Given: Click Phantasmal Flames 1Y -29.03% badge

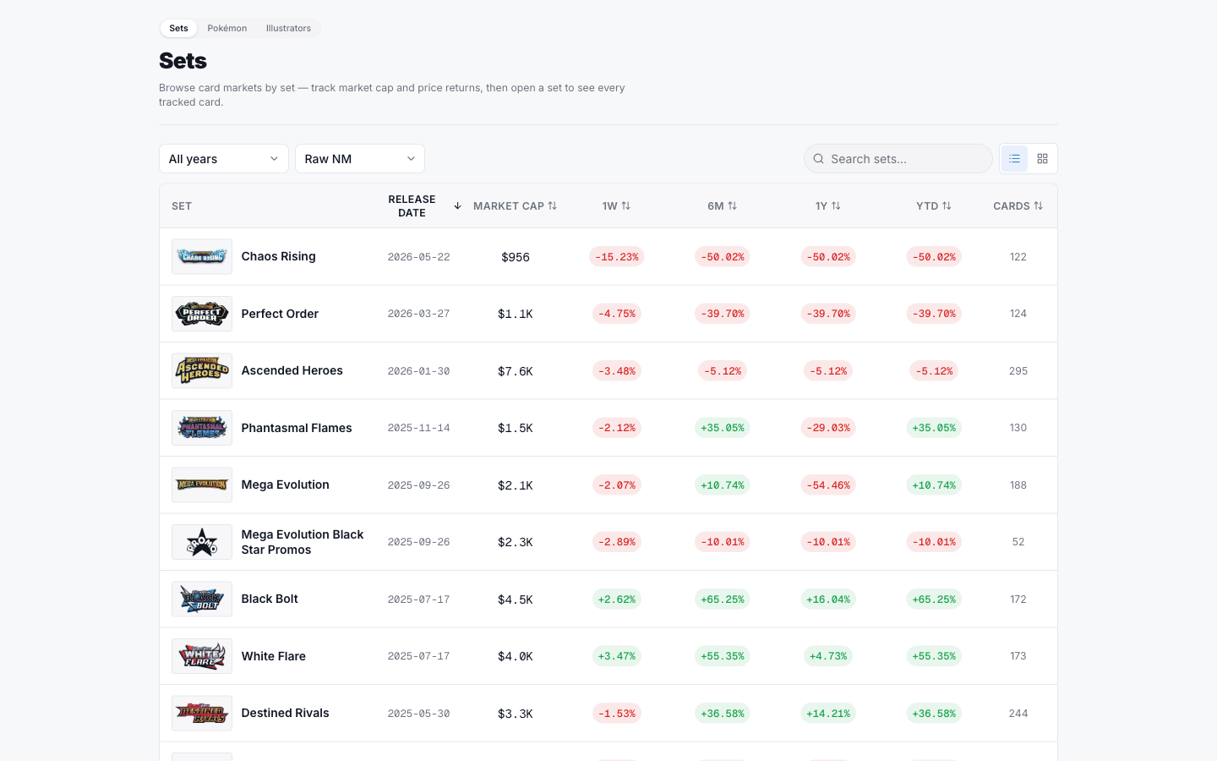Looking at the screenshot, I should [828, 428].
